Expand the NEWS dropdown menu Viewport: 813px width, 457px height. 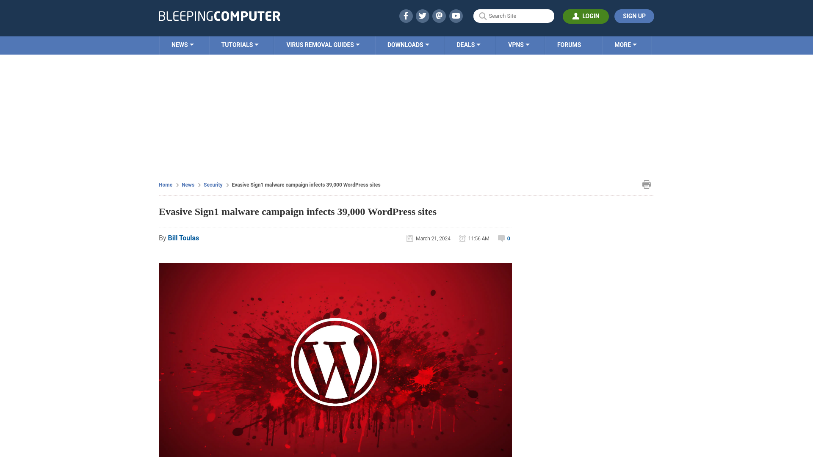tap(183, 44)
